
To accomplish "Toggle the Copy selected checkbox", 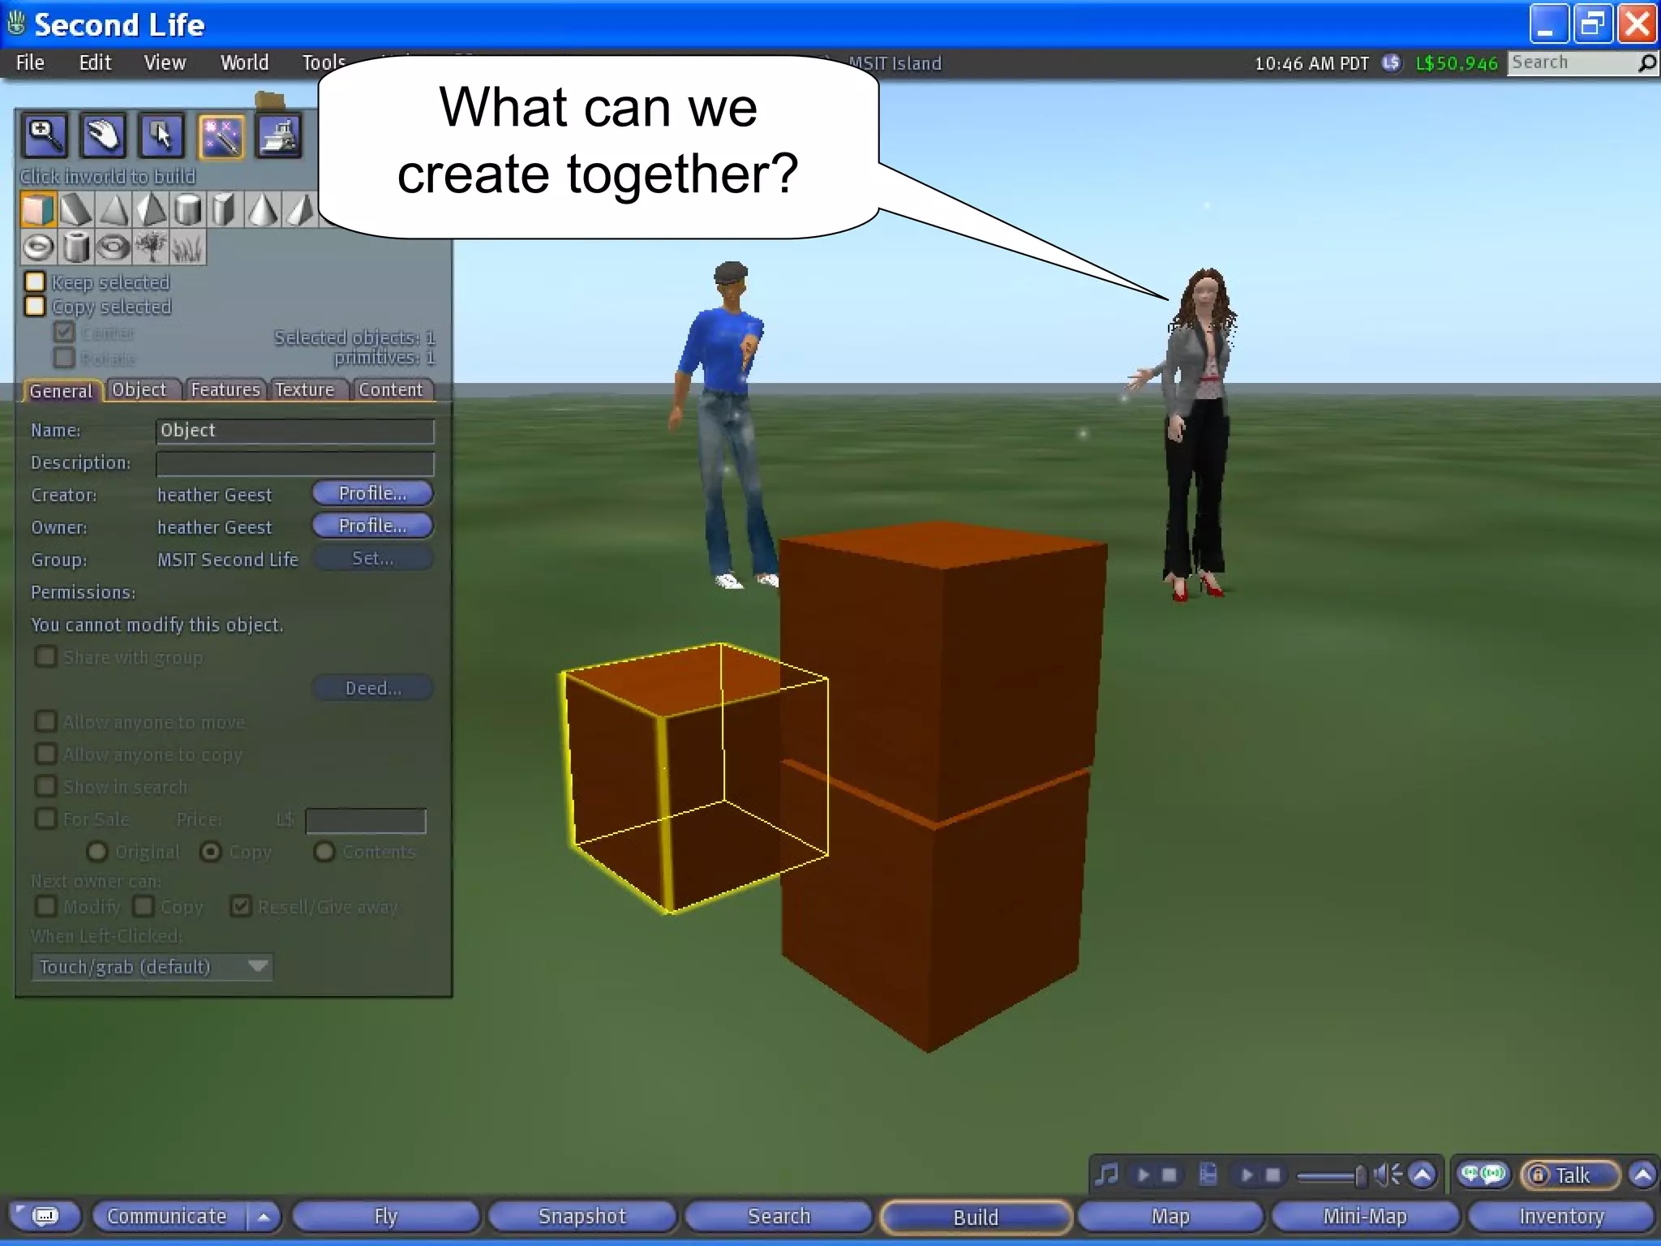I will tap(35, 306).
